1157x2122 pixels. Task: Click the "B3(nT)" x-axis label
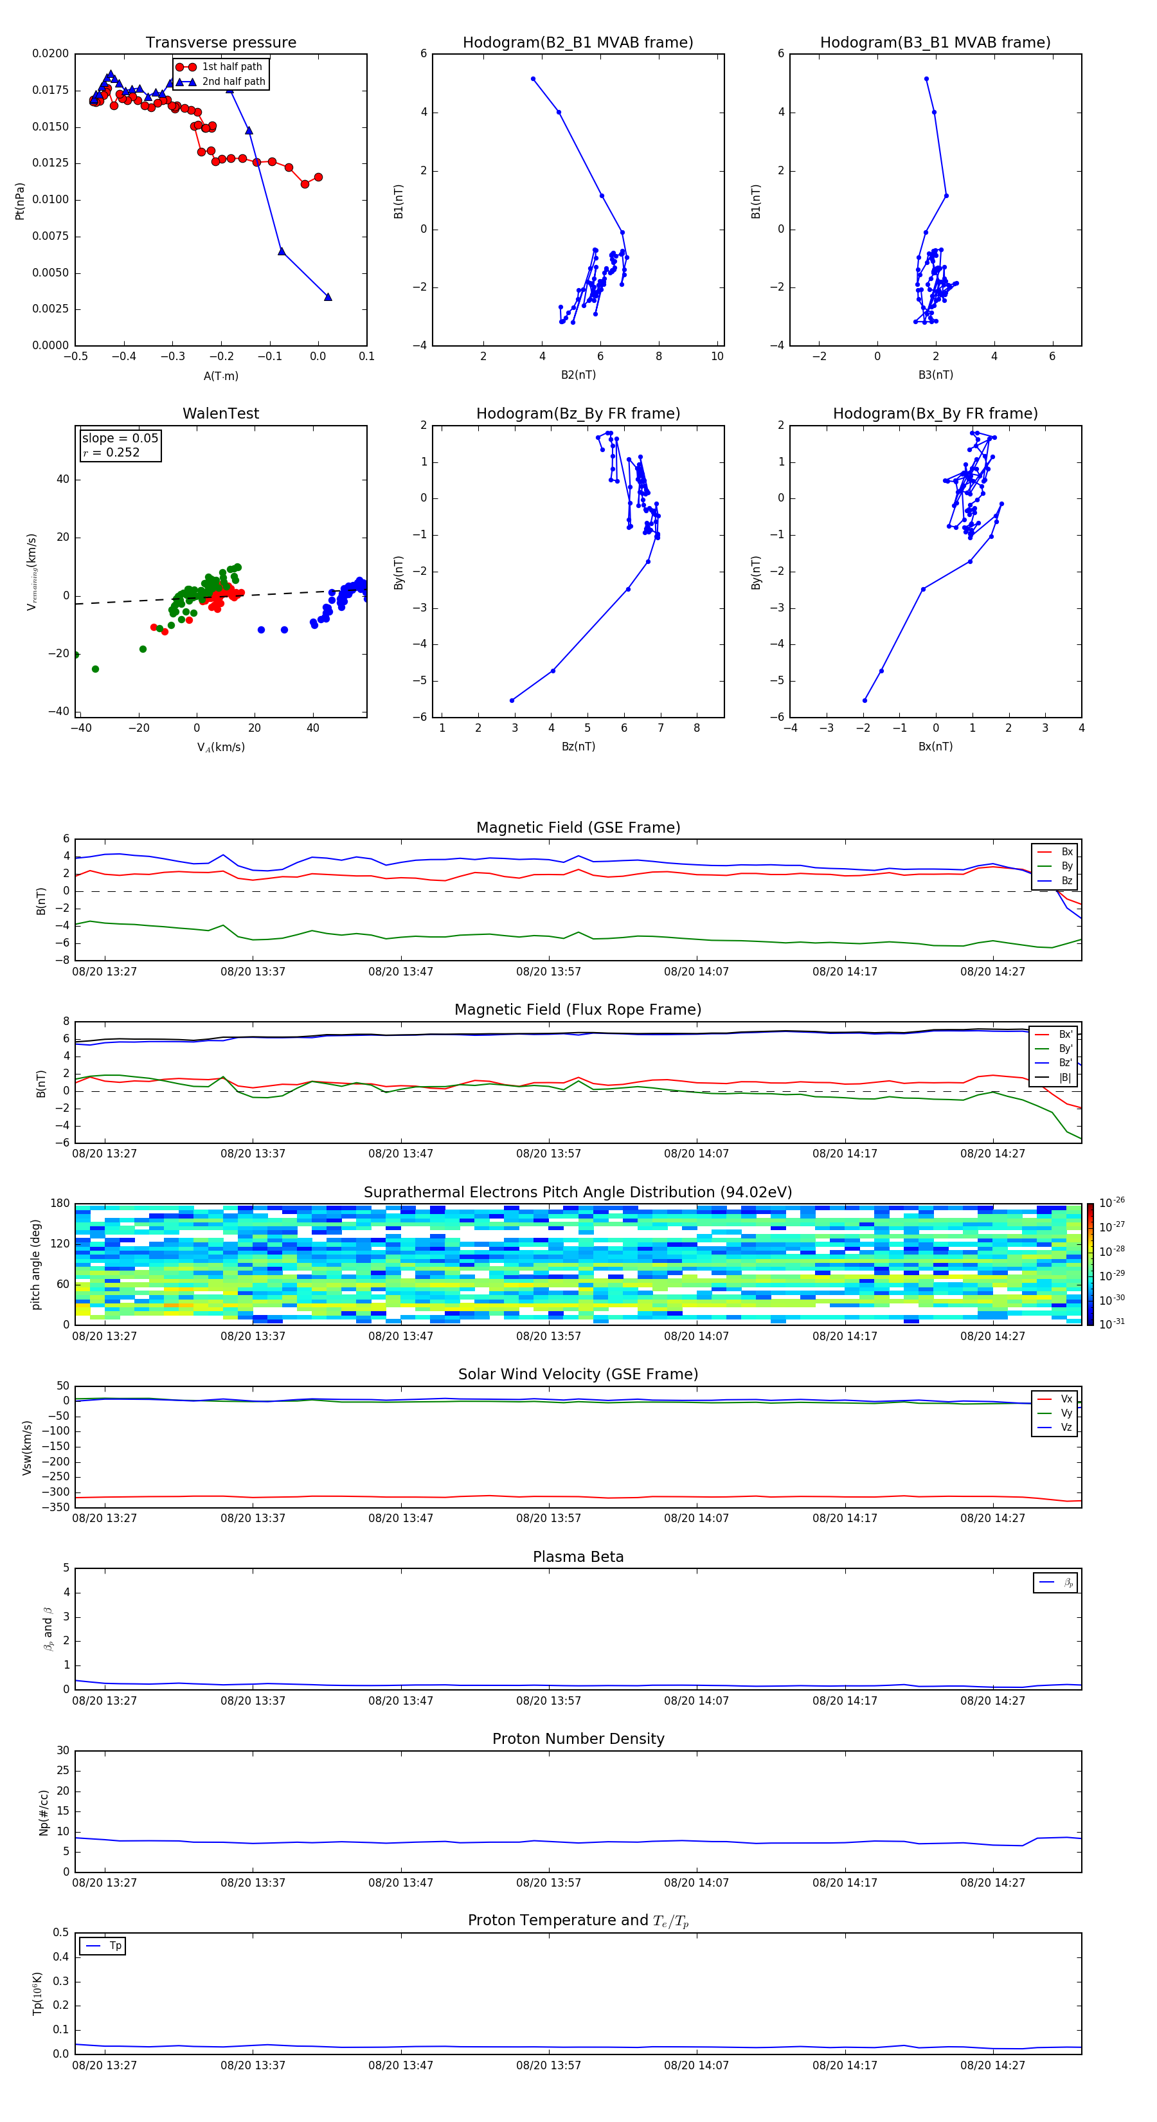point(935,375)
